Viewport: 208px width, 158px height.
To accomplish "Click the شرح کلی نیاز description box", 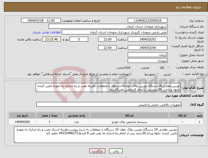I will point(108,87).
